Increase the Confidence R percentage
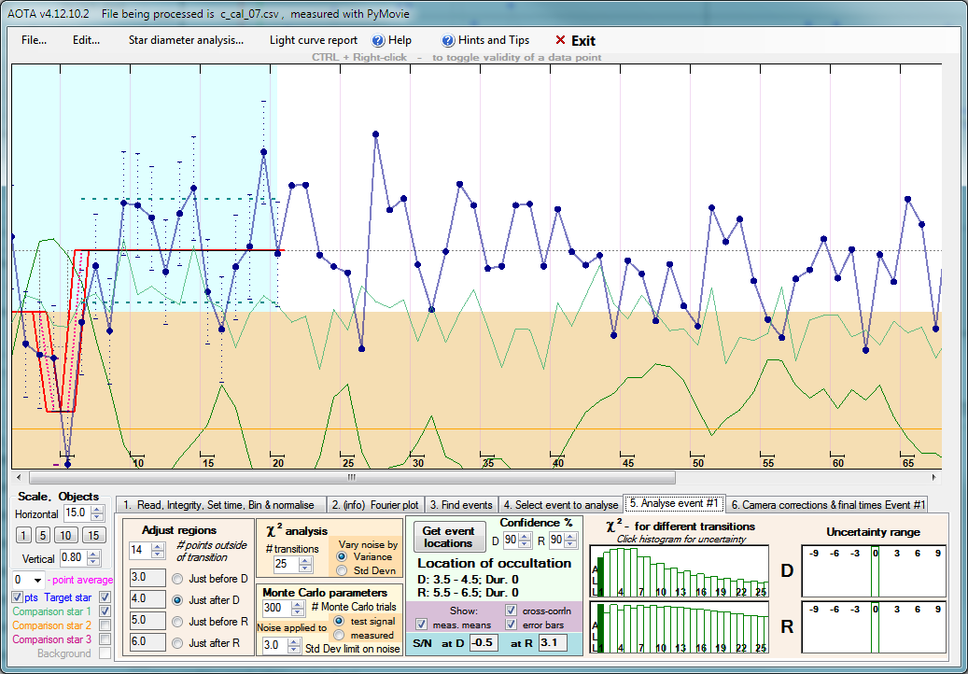The width and height of the screenshot is (968, 674). pos(569,537)
